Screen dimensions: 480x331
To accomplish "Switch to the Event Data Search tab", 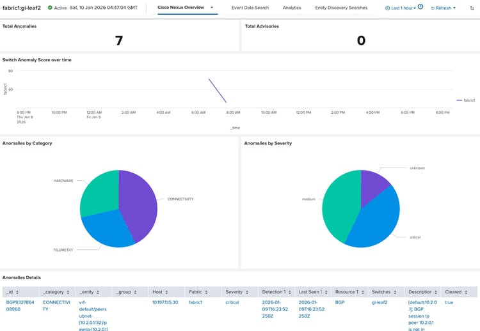I will (250, 8).
